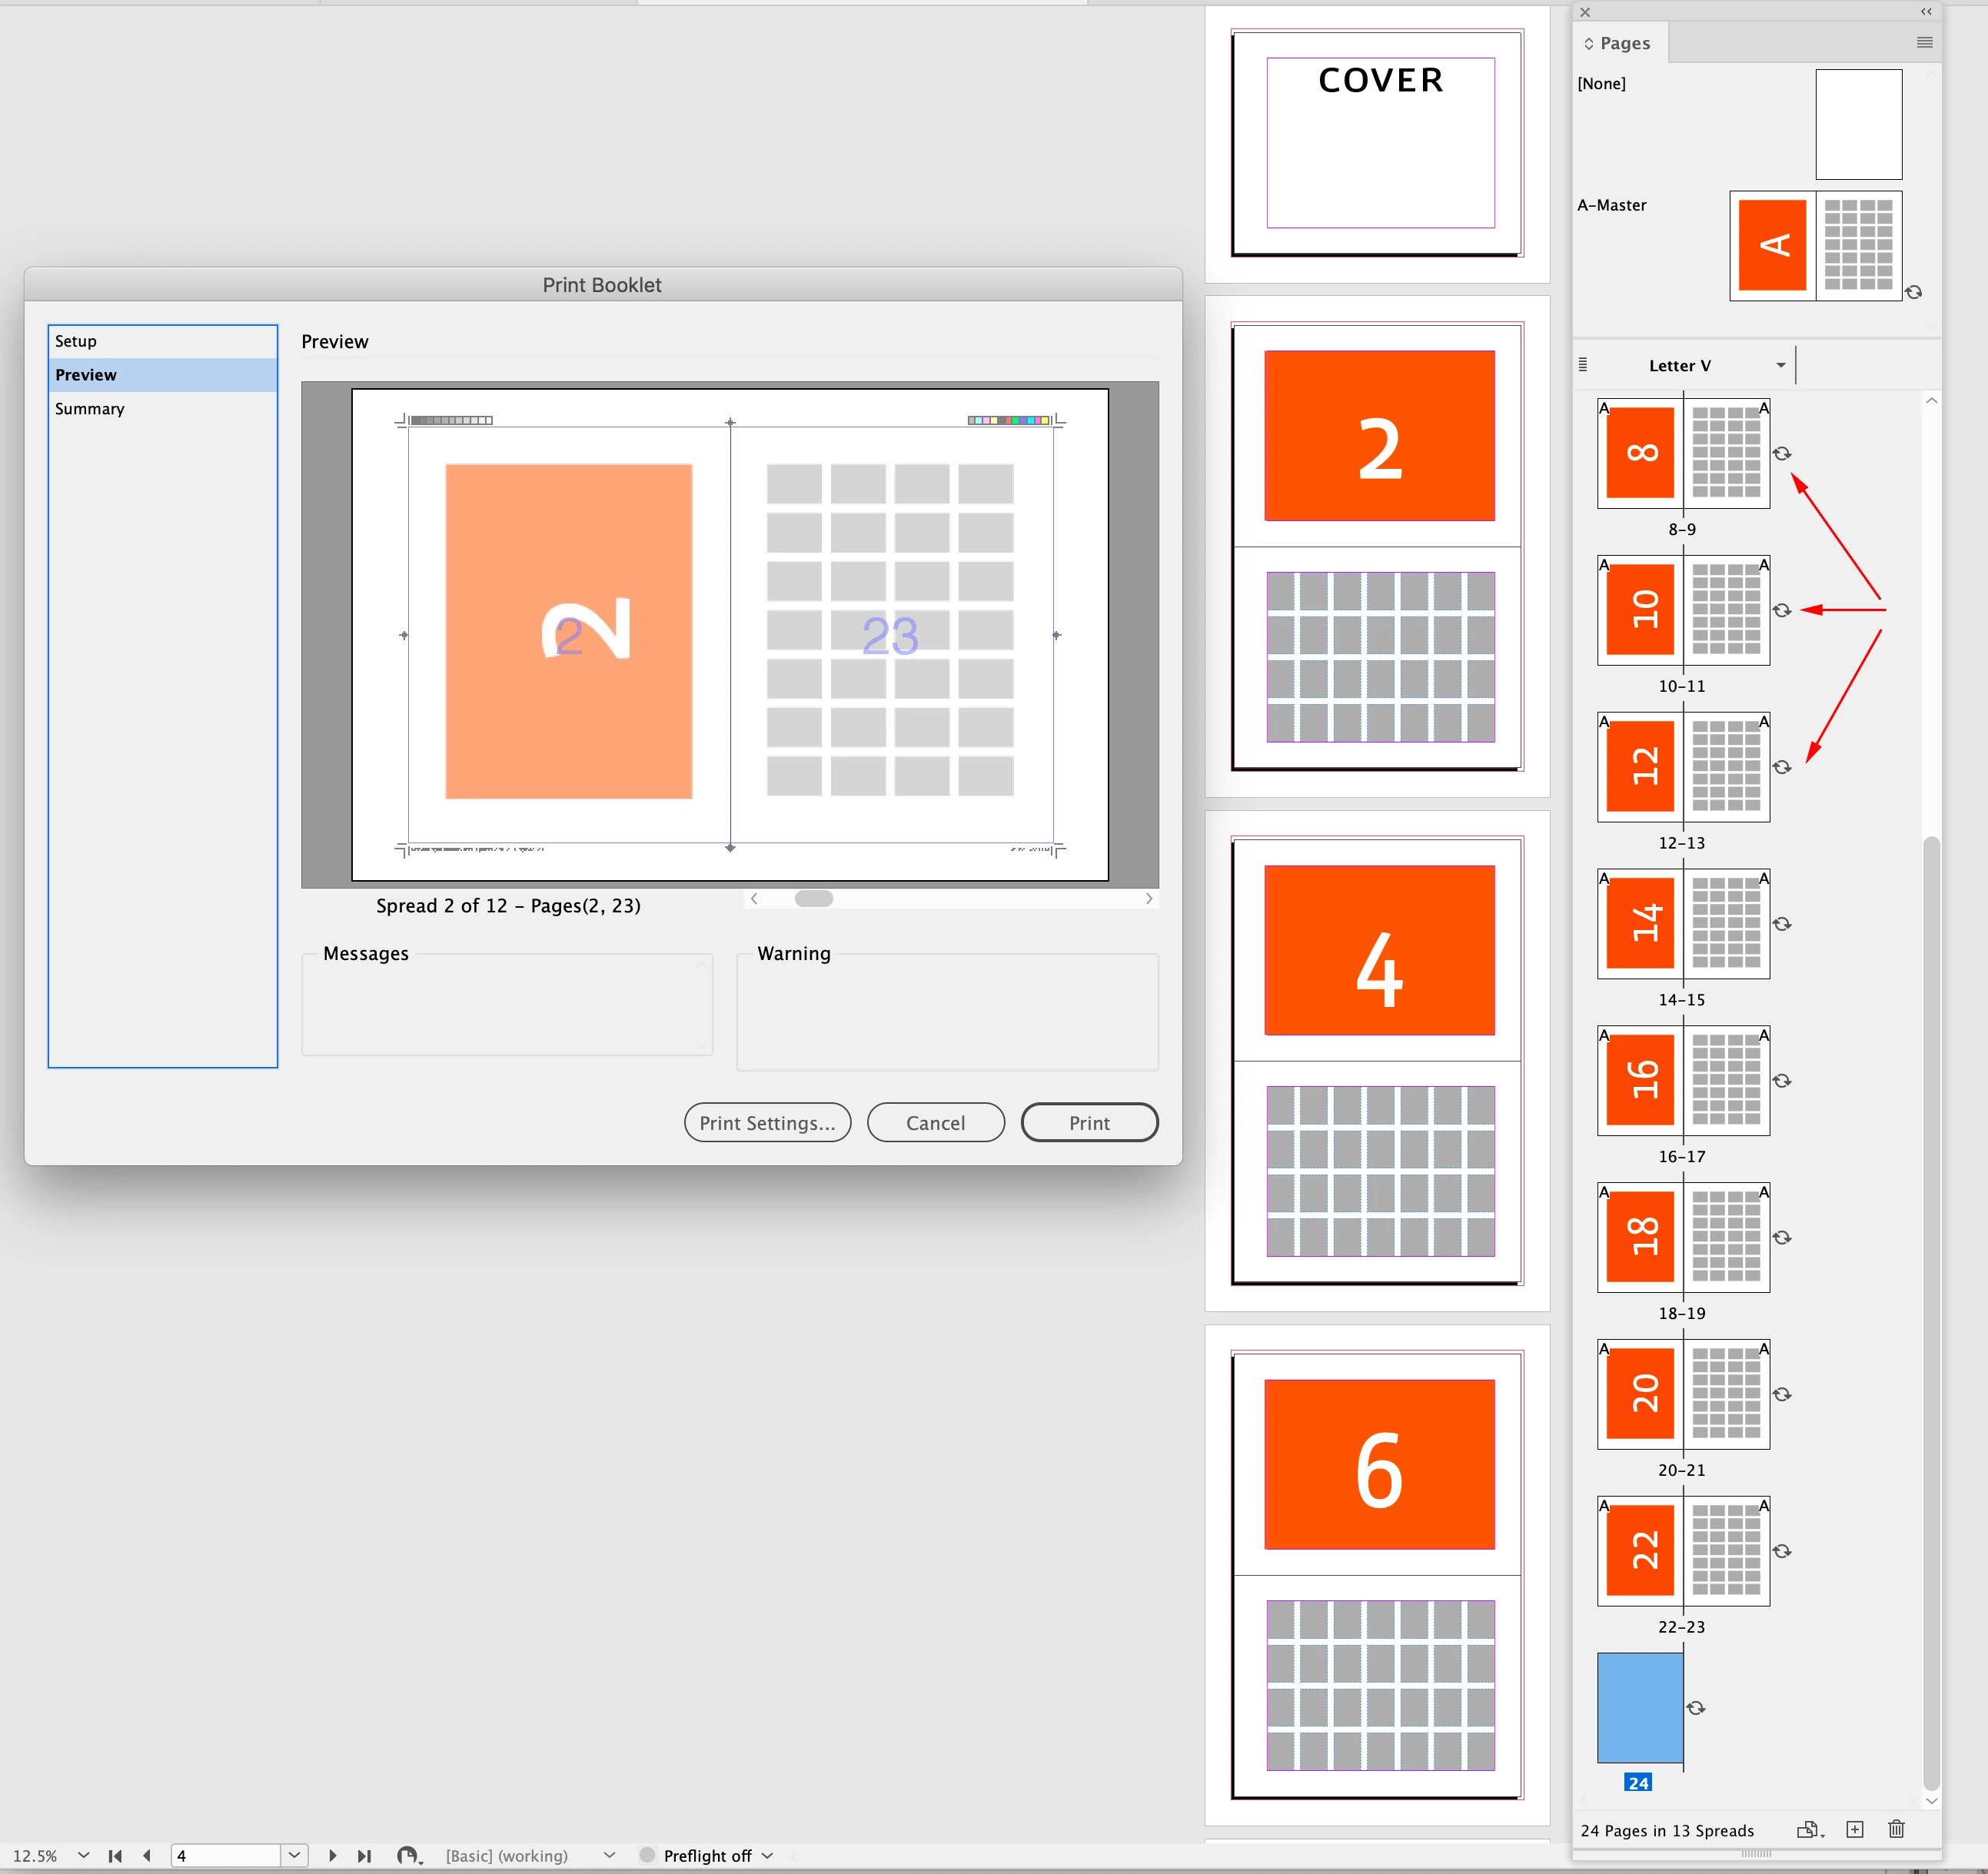The height and width of the screenshot is (1874, 1988).
Task: Click the open-document status icon
Action: point(408,1855)
